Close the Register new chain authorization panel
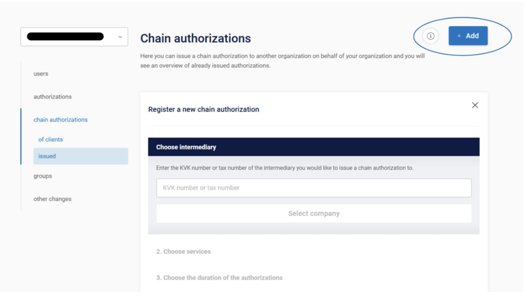The width and height of the screenshot is (527, 305). [x=475, y=105]
